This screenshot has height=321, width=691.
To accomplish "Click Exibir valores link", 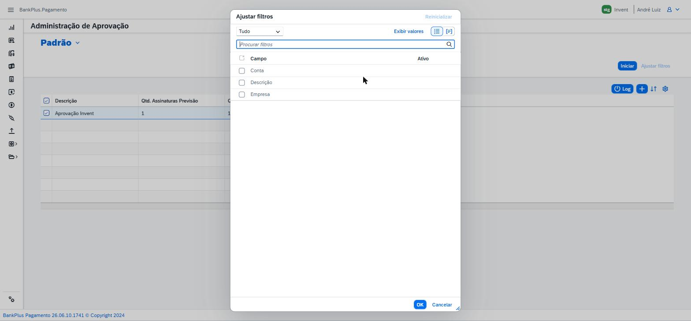I will pyautogui.click(x=409, y=31).
